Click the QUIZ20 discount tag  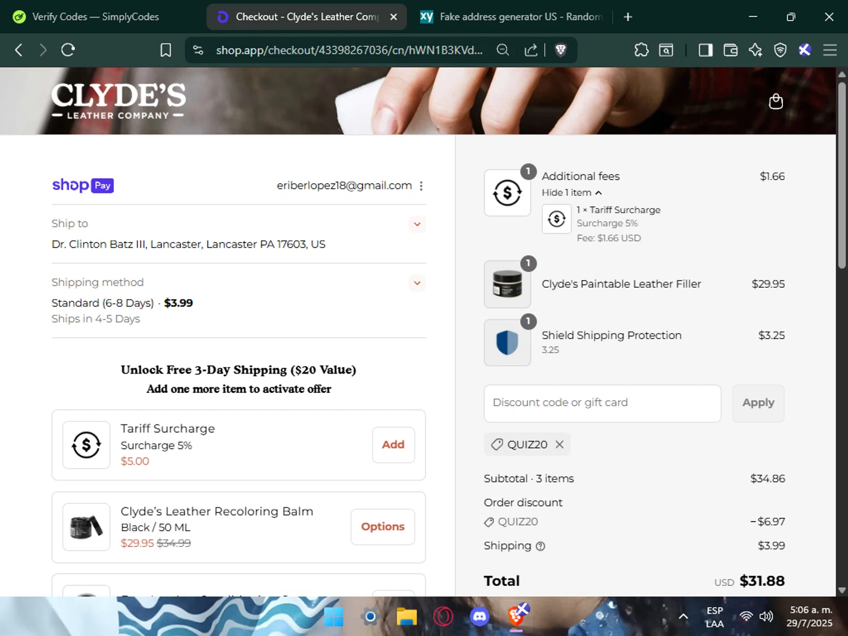click(527, 444)
